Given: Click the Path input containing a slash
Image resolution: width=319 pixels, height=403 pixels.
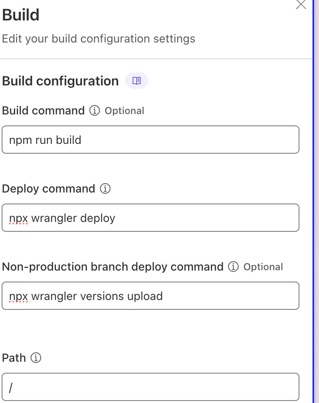Looking at the screenshot, I should (x=151, y=387).
